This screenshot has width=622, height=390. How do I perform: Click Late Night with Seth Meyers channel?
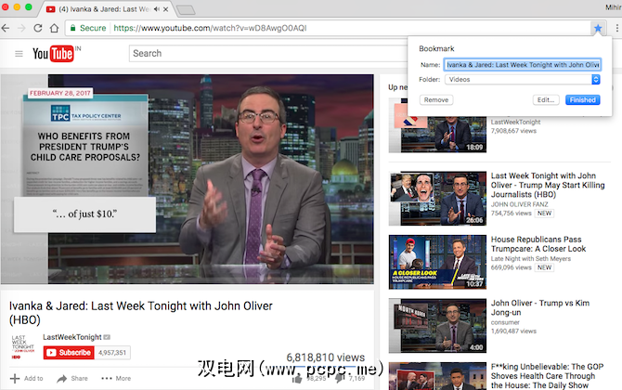coord(531,259)
